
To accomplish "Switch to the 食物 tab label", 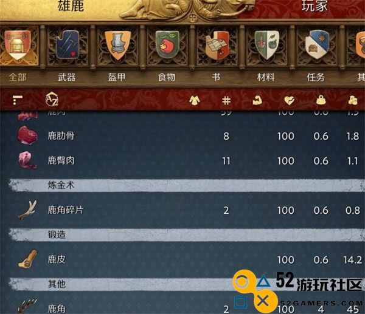I will (x=167, y=77).
